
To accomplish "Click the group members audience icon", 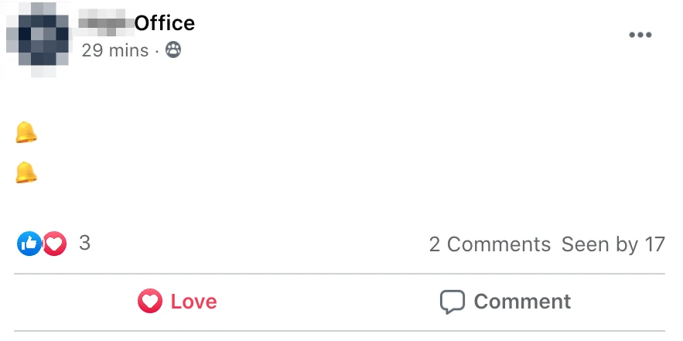I will 173,50.
